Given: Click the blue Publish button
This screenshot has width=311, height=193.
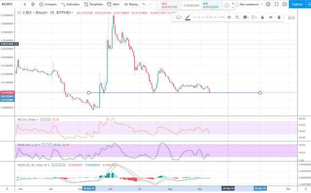Looking at the screenshot, I should [x=297, y=4].
